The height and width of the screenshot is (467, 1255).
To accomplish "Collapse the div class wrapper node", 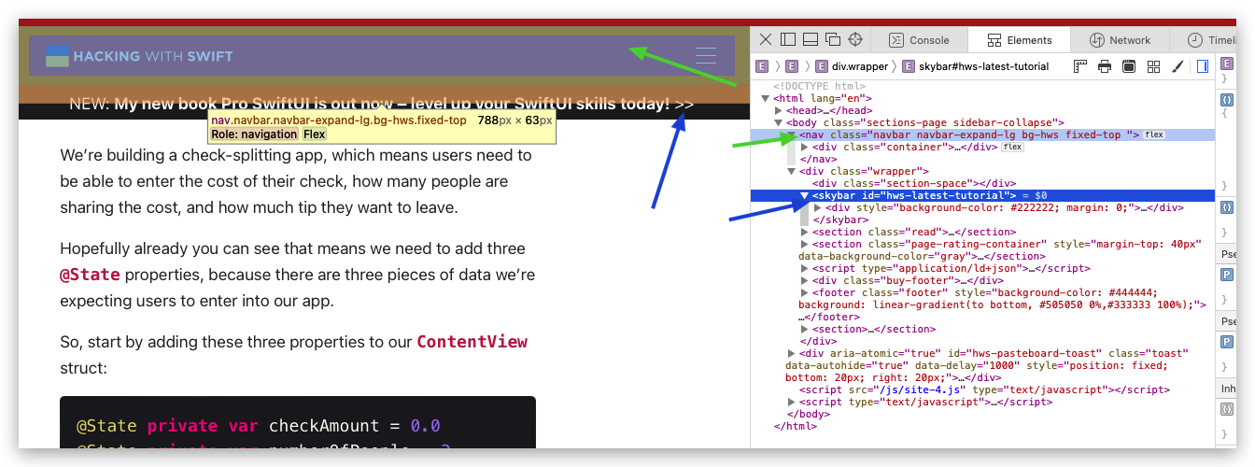I will (792, 171).
